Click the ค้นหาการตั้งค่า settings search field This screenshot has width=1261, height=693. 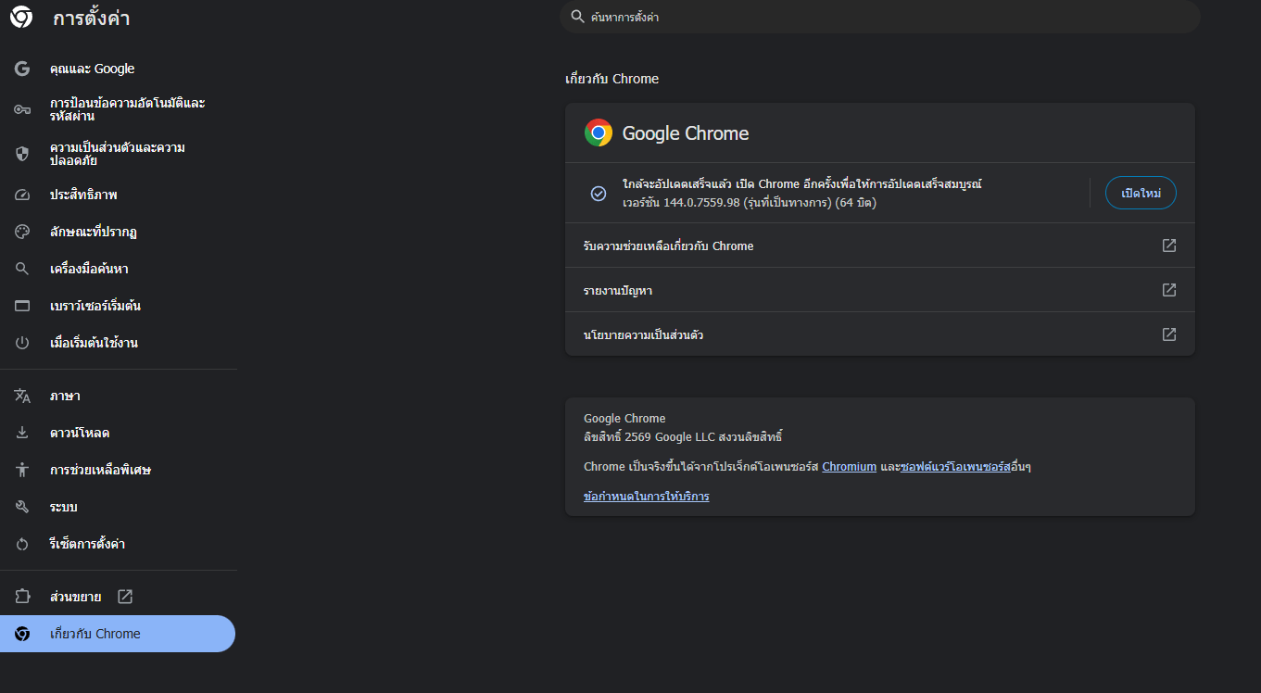(x=880, y=17)
